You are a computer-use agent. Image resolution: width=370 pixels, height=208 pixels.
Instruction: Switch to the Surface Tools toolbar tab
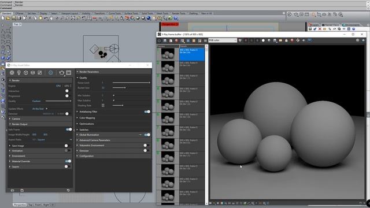[x=131, y=13]
